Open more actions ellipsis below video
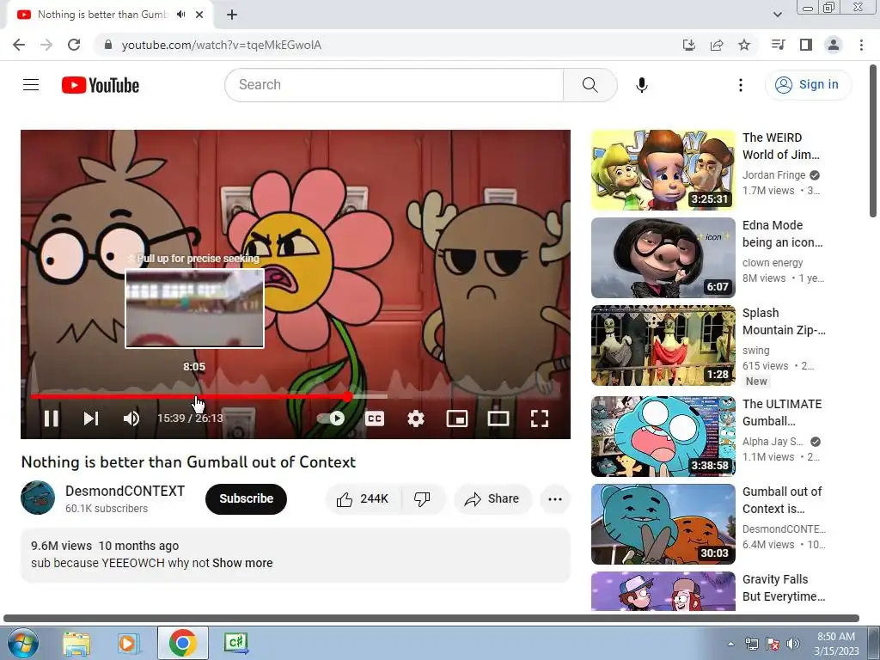The height and width of the screenshot is (660, 880). coord(555,499)
